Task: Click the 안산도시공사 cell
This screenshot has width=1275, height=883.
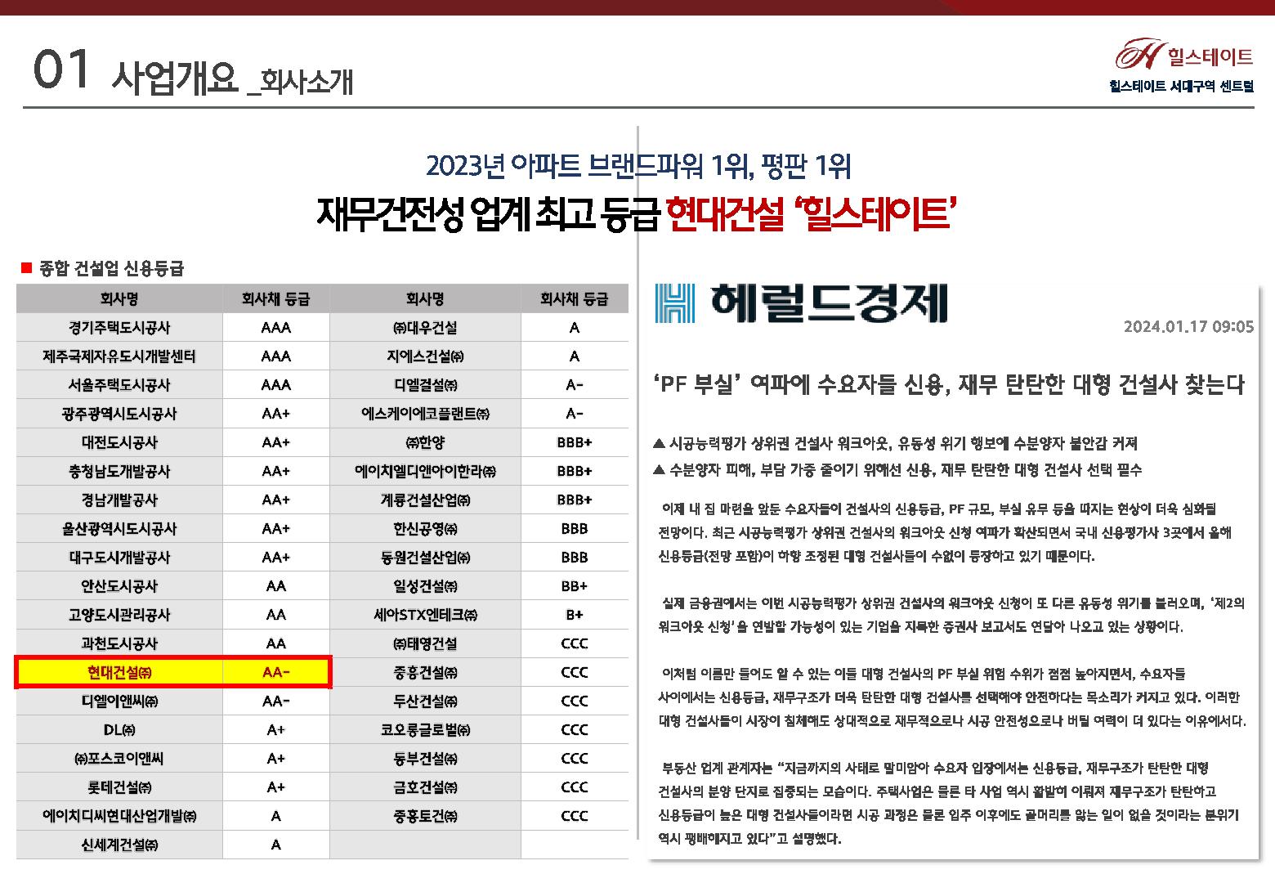Action: [x=119, y=586]
